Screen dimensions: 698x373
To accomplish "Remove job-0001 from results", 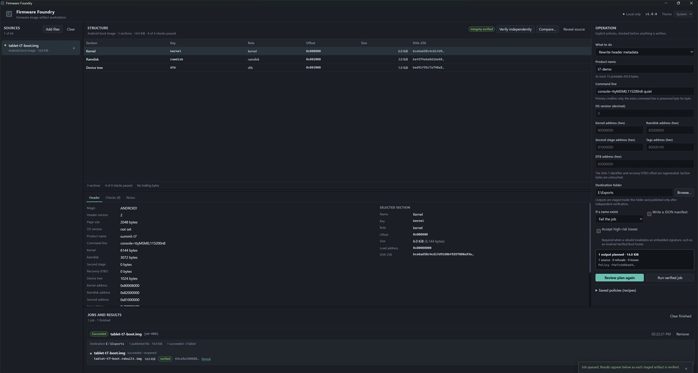I will click(682, 334).
